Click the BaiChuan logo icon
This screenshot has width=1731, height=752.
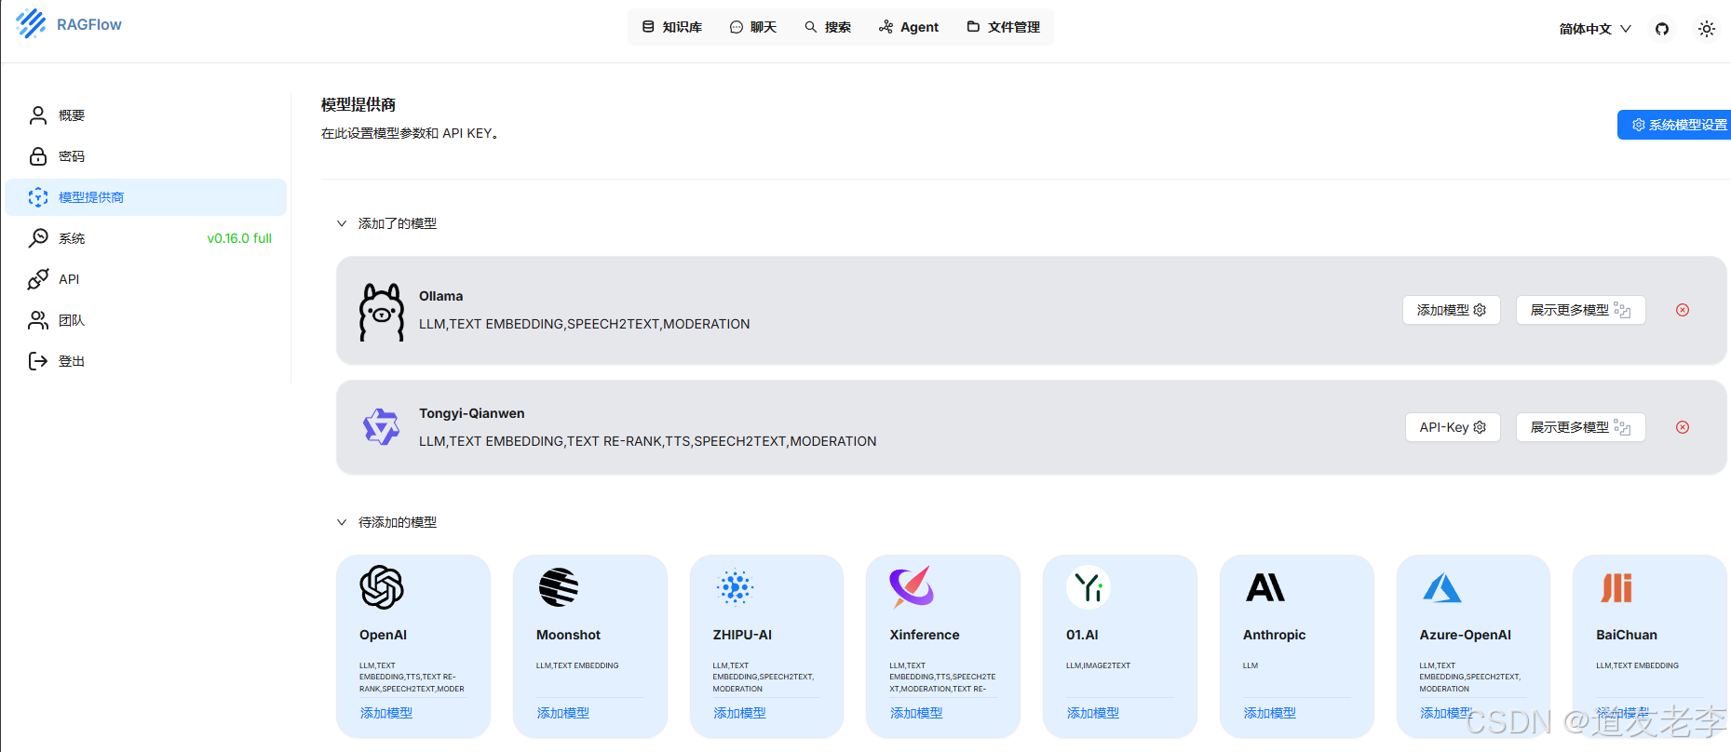tap(1616, 587)
